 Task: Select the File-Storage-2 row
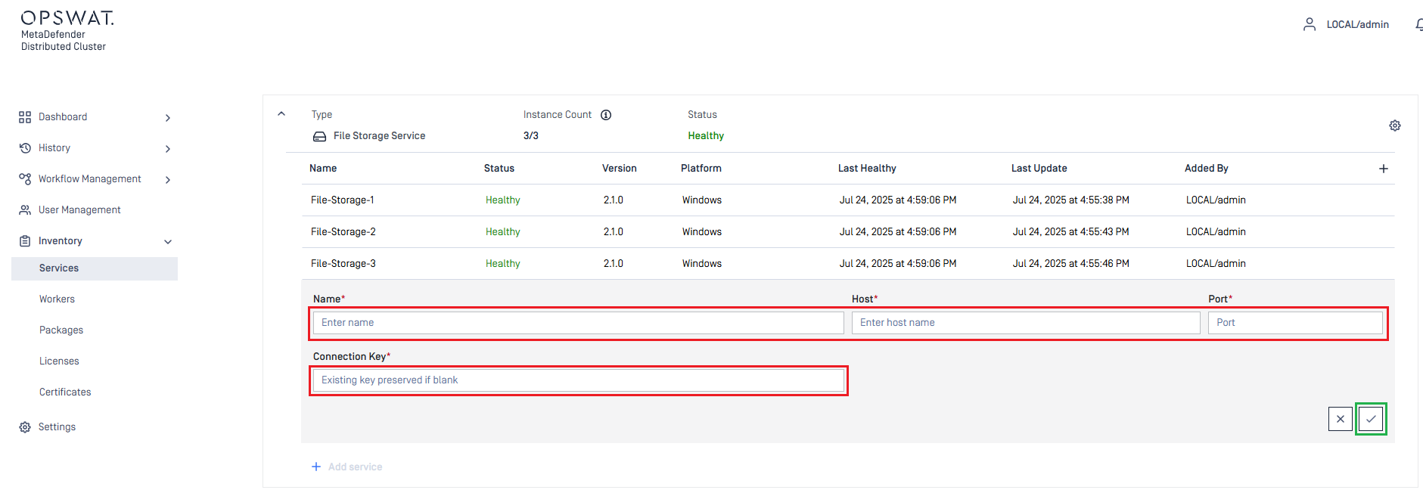click(x=343, y=232)
